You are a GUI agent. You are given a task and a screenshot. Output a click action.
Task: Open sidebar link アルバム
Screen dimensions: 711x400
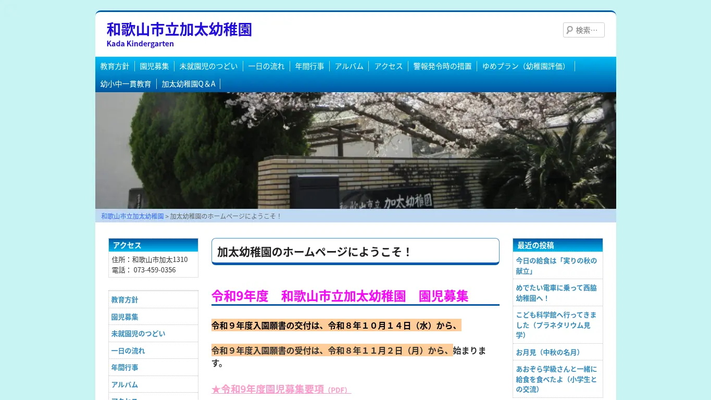(x=124, y=384)
